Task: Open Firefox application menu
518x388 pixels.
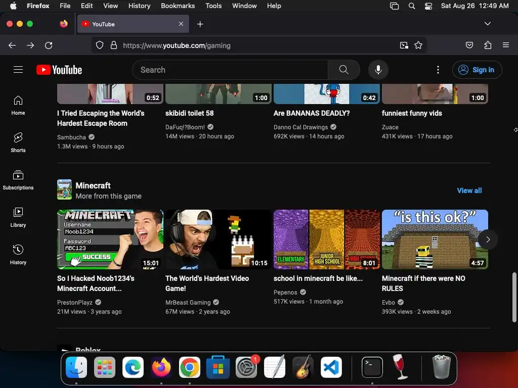Action: point(506,45)
